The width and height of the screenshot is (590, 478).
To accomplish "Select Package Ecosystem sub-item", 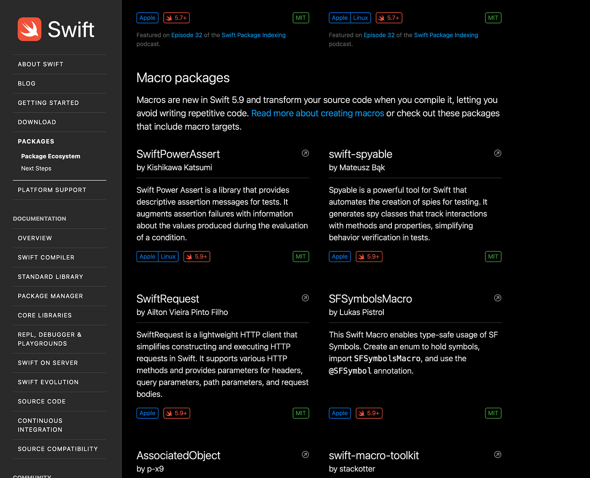I will (51, 156).
